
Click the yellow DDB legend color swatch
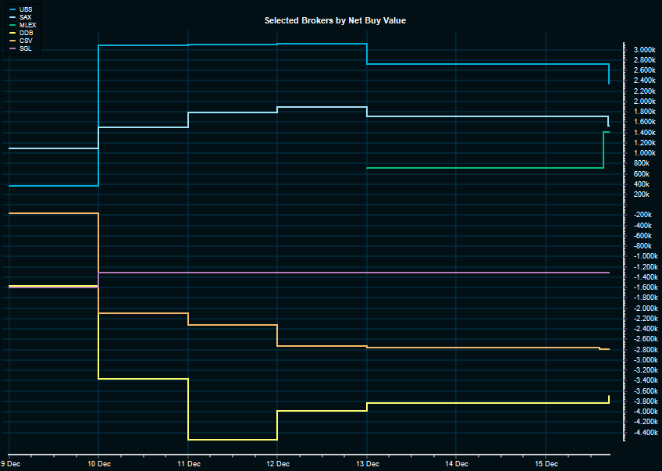(12, 33)
